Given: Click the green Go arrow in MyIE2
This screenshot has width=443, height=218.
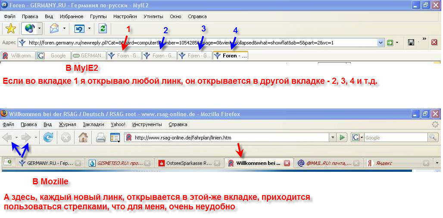Looking at the screenshot, I should (390, 43).
